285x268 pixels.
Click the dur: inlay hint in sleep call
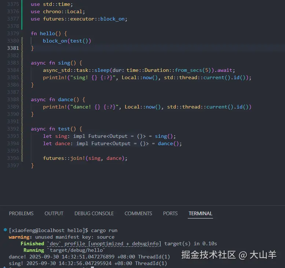point(118,70)
